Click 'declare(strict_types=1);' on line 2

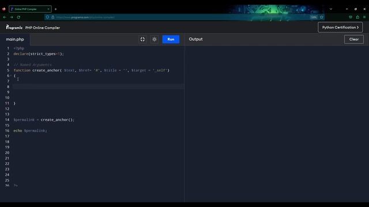pyautogui.click(x=39, y=53)
